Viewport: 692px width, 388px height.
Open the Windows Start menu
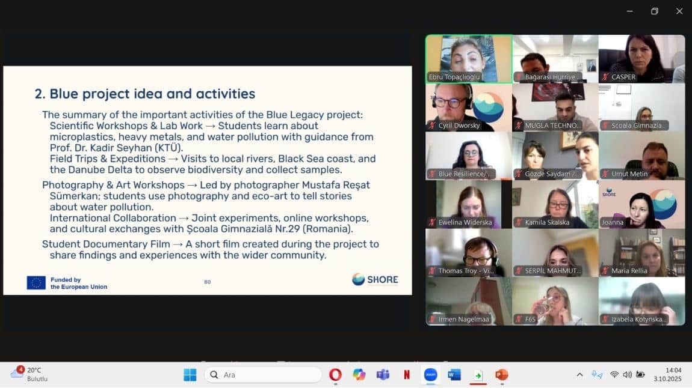[190, 375]
